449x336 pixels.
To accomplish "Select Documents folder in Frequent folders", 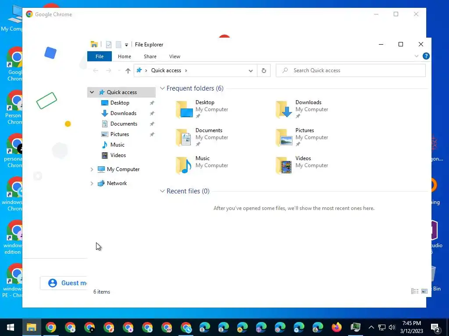I will [203, 137].
